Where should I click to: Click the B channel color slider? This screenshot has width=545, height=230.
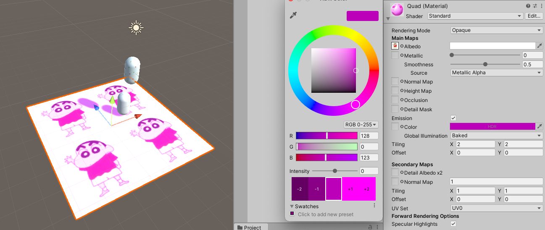tap(326, 157)
